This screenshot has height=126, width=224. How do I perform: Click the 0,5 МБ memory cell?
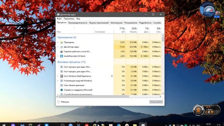pos(132,67)
